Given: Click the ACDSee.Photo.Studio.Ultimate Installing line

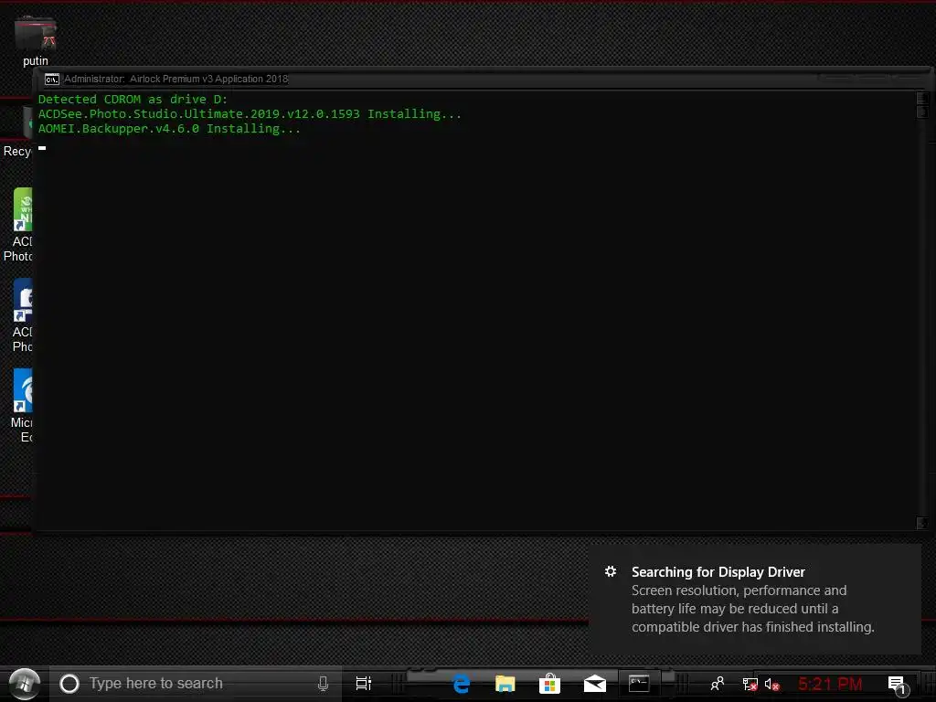Looking at the screenshot, I should pyautogui.click(x=250, y=114).
